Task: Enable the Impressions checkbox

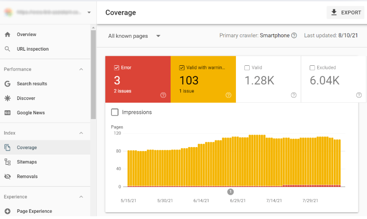Action: 115,112
